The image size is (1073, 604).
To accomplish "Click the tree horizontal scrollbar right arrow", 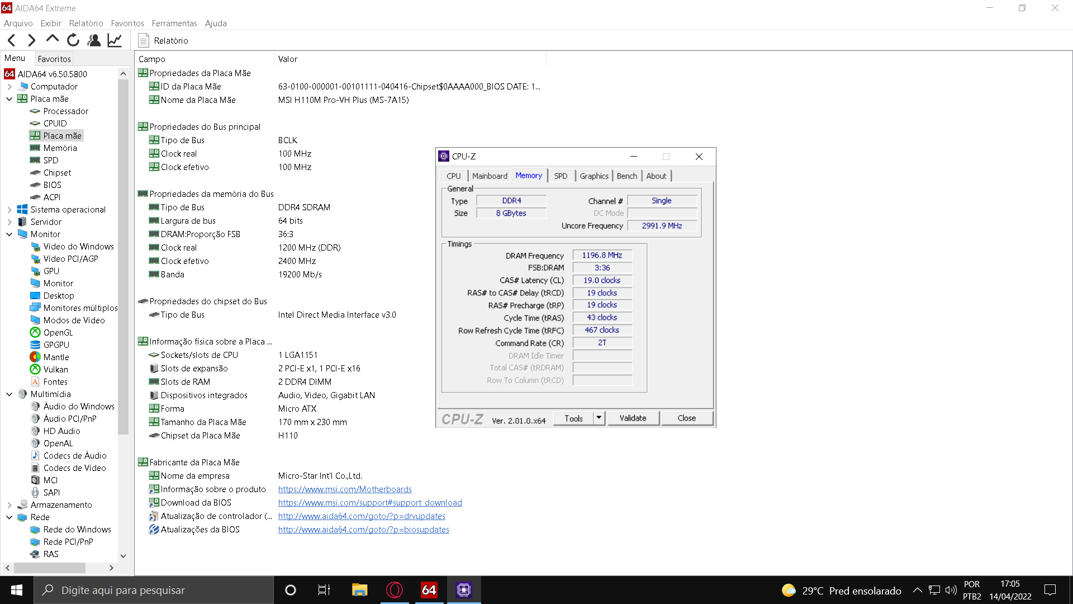I will click(x=111, y=568).
